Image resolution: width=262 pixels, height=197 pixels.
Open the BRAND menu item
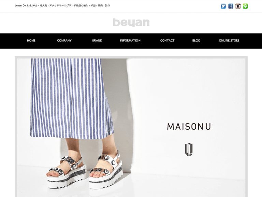click(x=97, y=41)
